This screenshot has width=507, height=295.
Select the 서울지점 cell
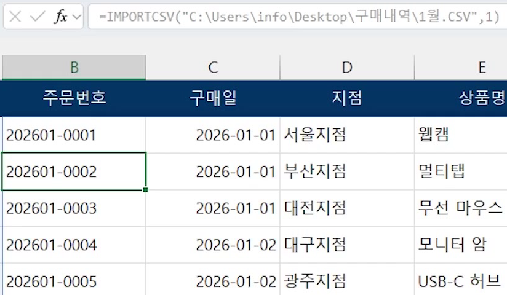point(347,135)
